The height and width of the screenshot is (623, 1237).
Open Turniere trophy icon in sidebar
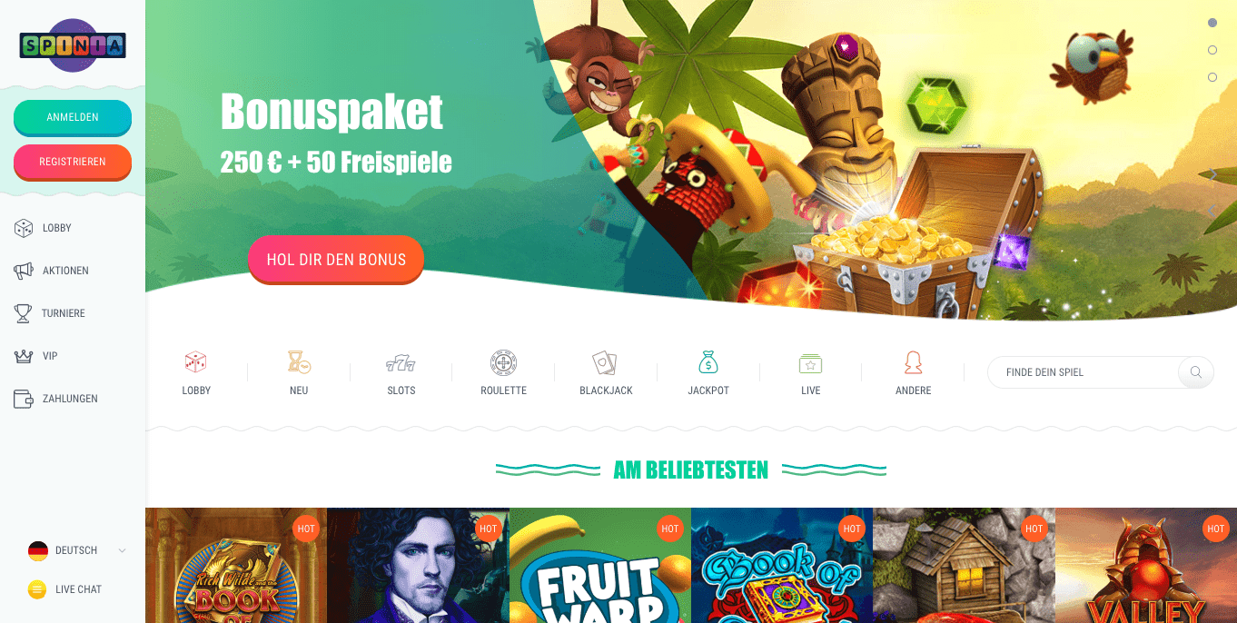23,313
